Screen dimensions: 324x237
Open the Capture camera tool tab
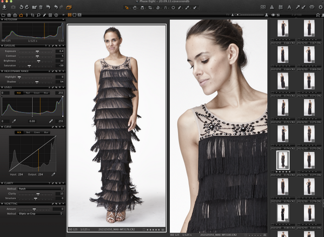tap(9, 15)
